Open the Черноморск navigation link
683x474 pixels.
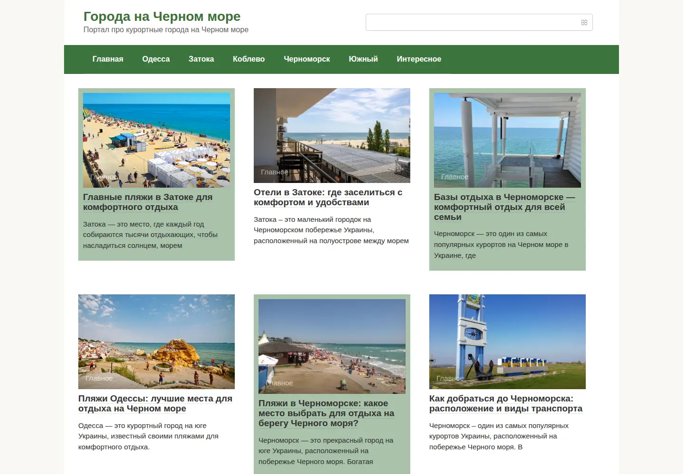coord(307,59)
